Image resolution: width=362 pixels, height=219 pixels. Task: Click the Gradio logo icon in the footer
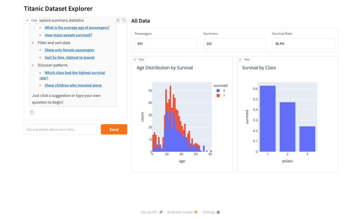click(x=196, y=212)
